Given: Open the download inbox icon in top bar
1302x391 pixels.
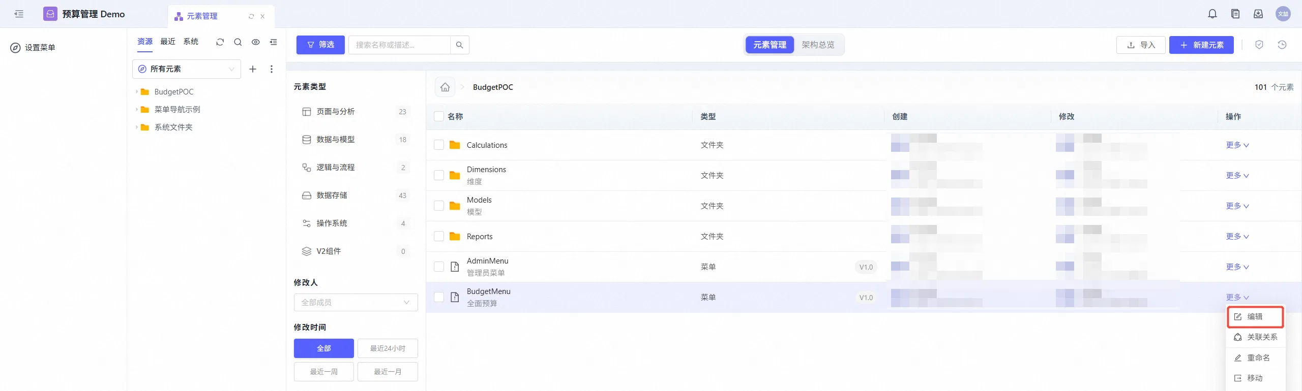Looking at the screenshot, I should [1258, 14].
